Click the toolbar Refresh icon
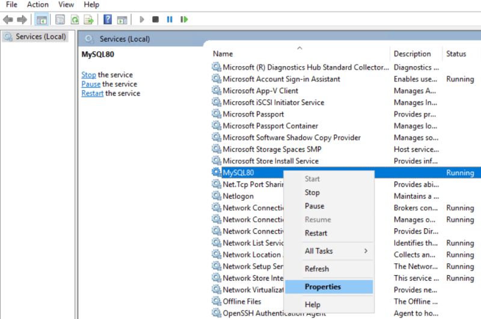Screen dimensions: 481x319 (75, 20)
